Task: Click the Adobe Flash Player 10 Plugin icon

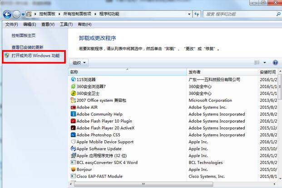Action: (73, 121)
